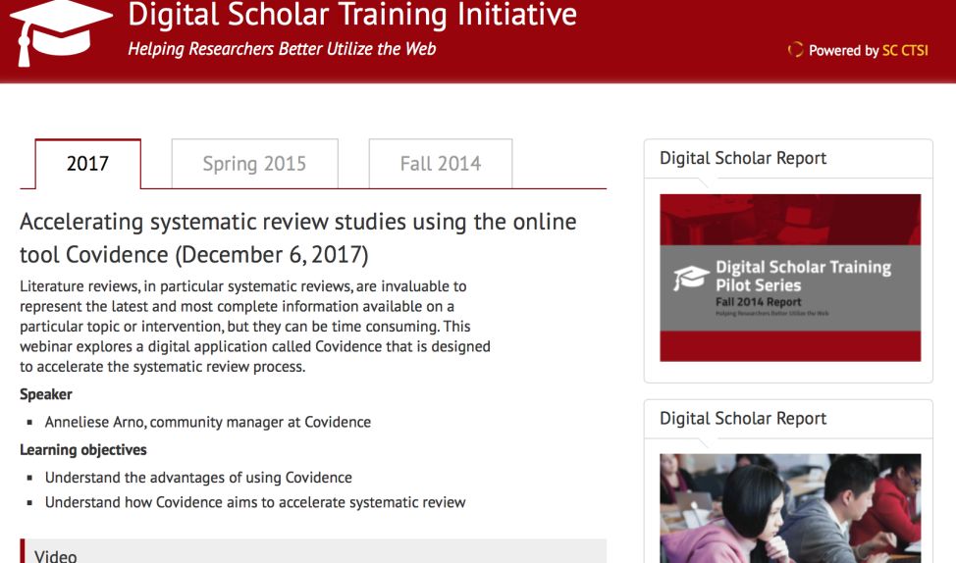956x563 pixels.
Task: Click the first Digital Scholar Report panel title
Action: (743, 159)
